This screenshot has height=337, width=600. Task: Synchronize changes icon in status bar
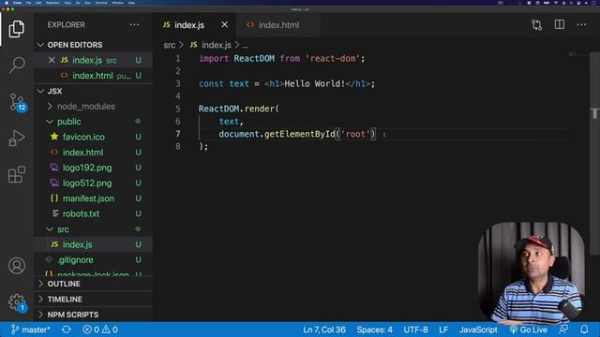67,330
